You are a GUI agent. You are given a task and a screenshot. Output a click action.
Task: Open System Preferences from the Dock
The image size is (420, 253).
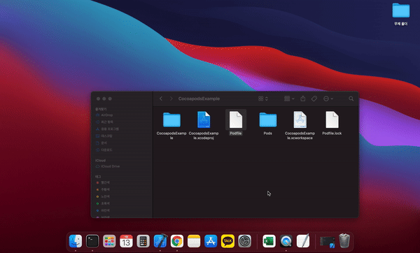pyautogui.click(x=245, y=241)
